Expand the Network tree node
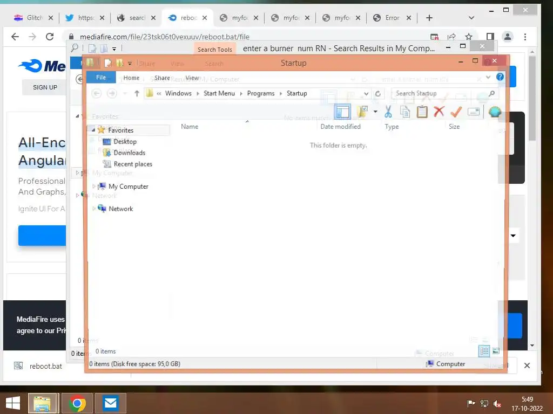The image size is (553, 414). (93, 209)
